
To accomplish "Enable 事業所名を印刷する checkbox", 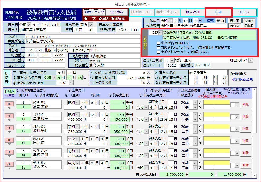I will (x=158, y=43).
